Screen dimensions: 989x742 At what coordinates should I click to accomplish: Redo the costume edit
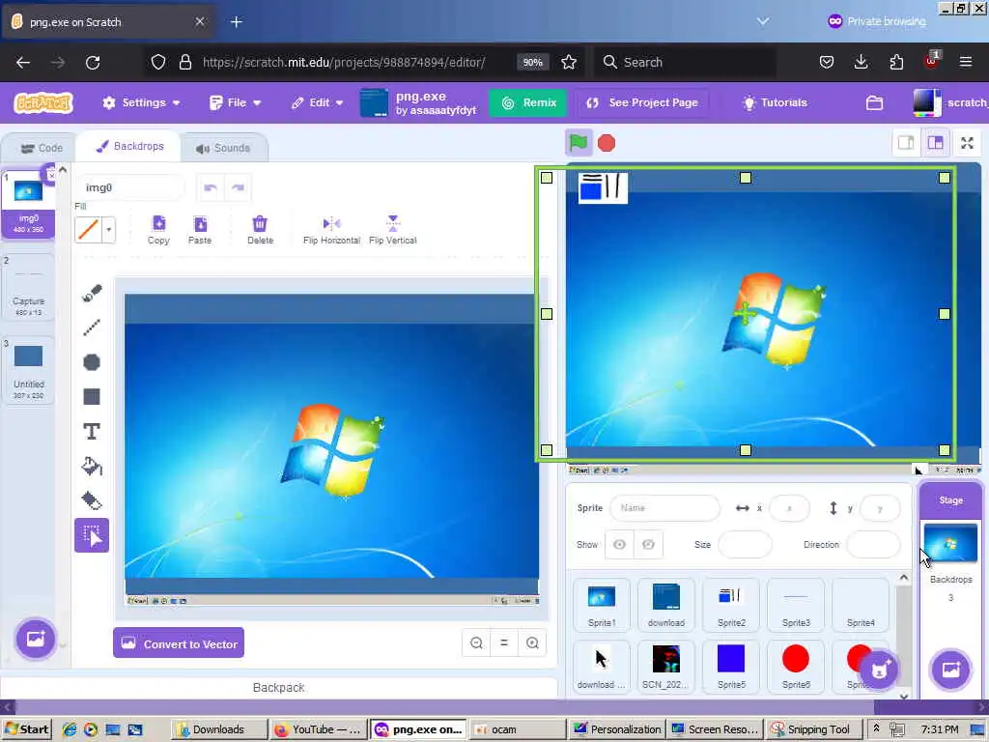tap(238, 187)
